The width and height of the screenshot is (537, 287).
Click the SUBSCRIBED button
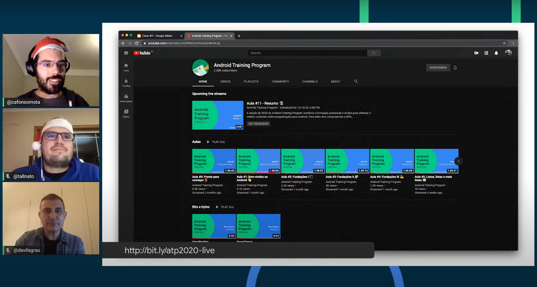(x=438, y=68)
